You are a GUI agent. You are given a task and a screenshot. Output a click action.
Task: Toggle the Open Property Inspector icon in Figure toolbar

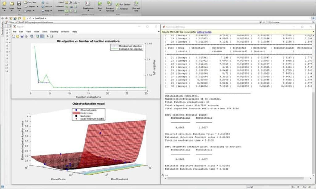(x=52, y=36)
